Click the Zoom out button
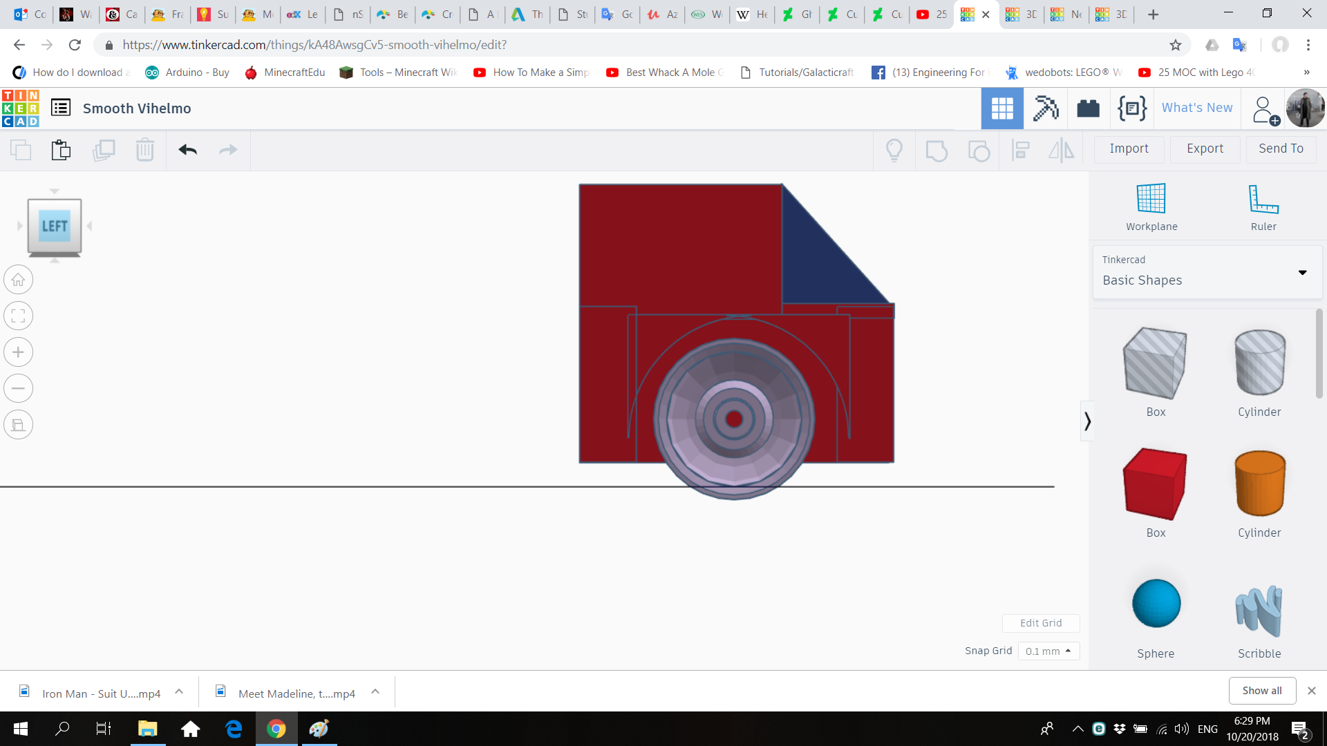Screen dimensions: 1327x746 pos(19,388)
